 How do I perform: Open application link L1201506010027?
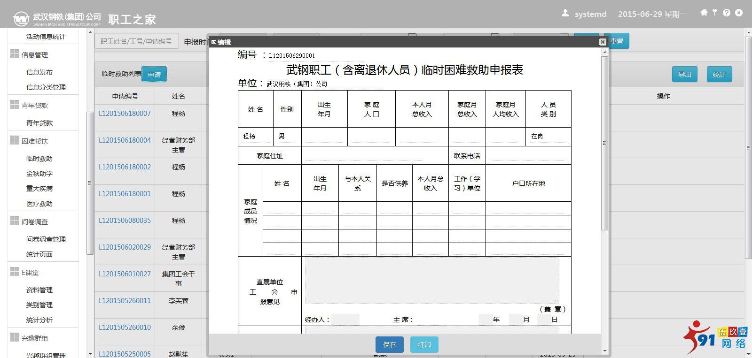point(125,274)
